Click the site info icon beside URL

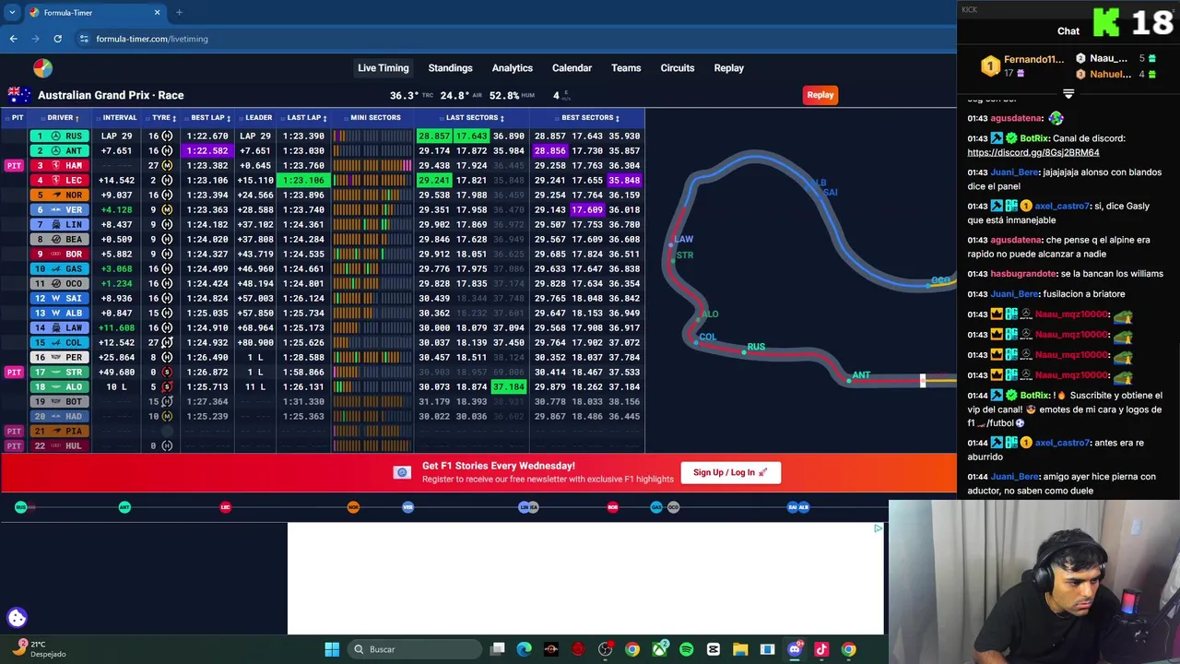coord(84,39)
